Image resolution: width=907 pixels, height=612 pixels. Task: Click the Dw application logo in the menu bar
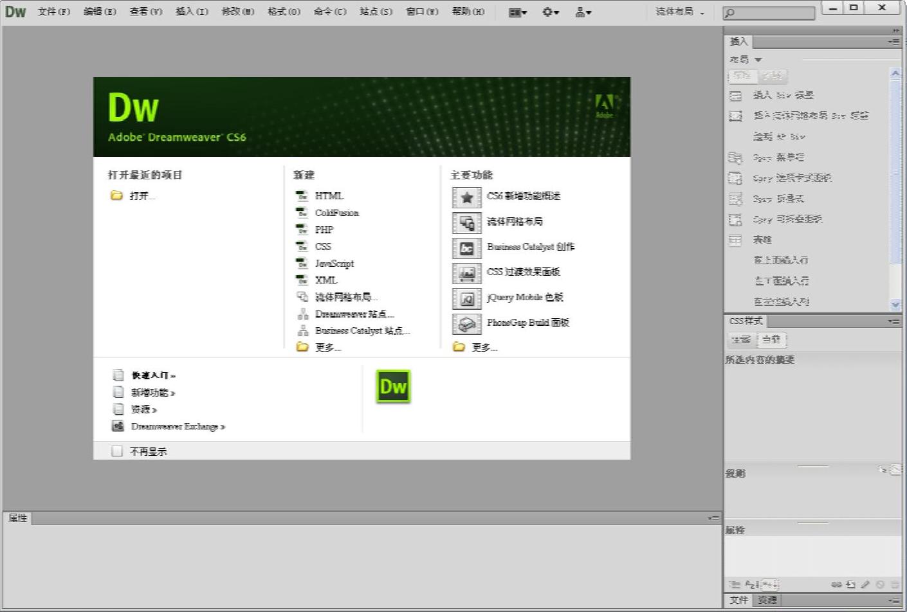point(15,12)
